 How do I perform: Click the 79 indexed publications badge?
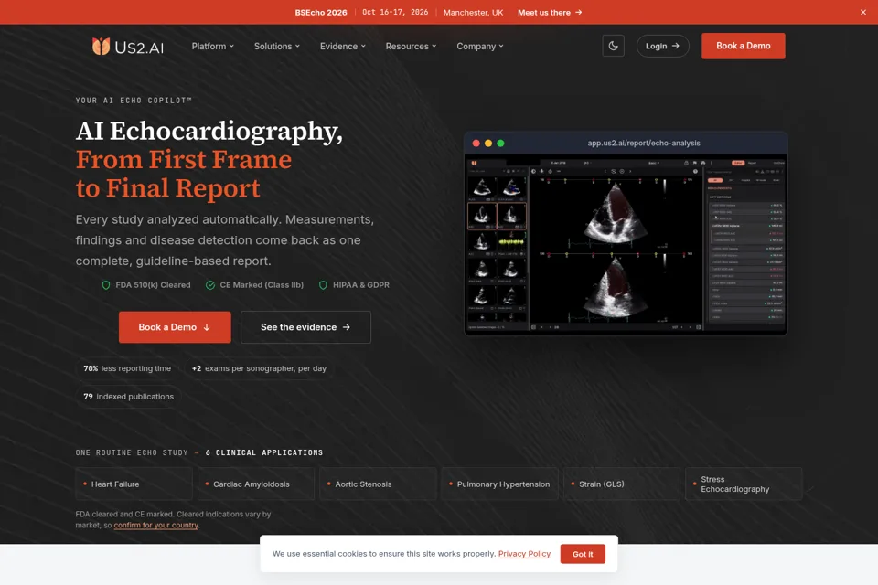click(x=129, y=397)
